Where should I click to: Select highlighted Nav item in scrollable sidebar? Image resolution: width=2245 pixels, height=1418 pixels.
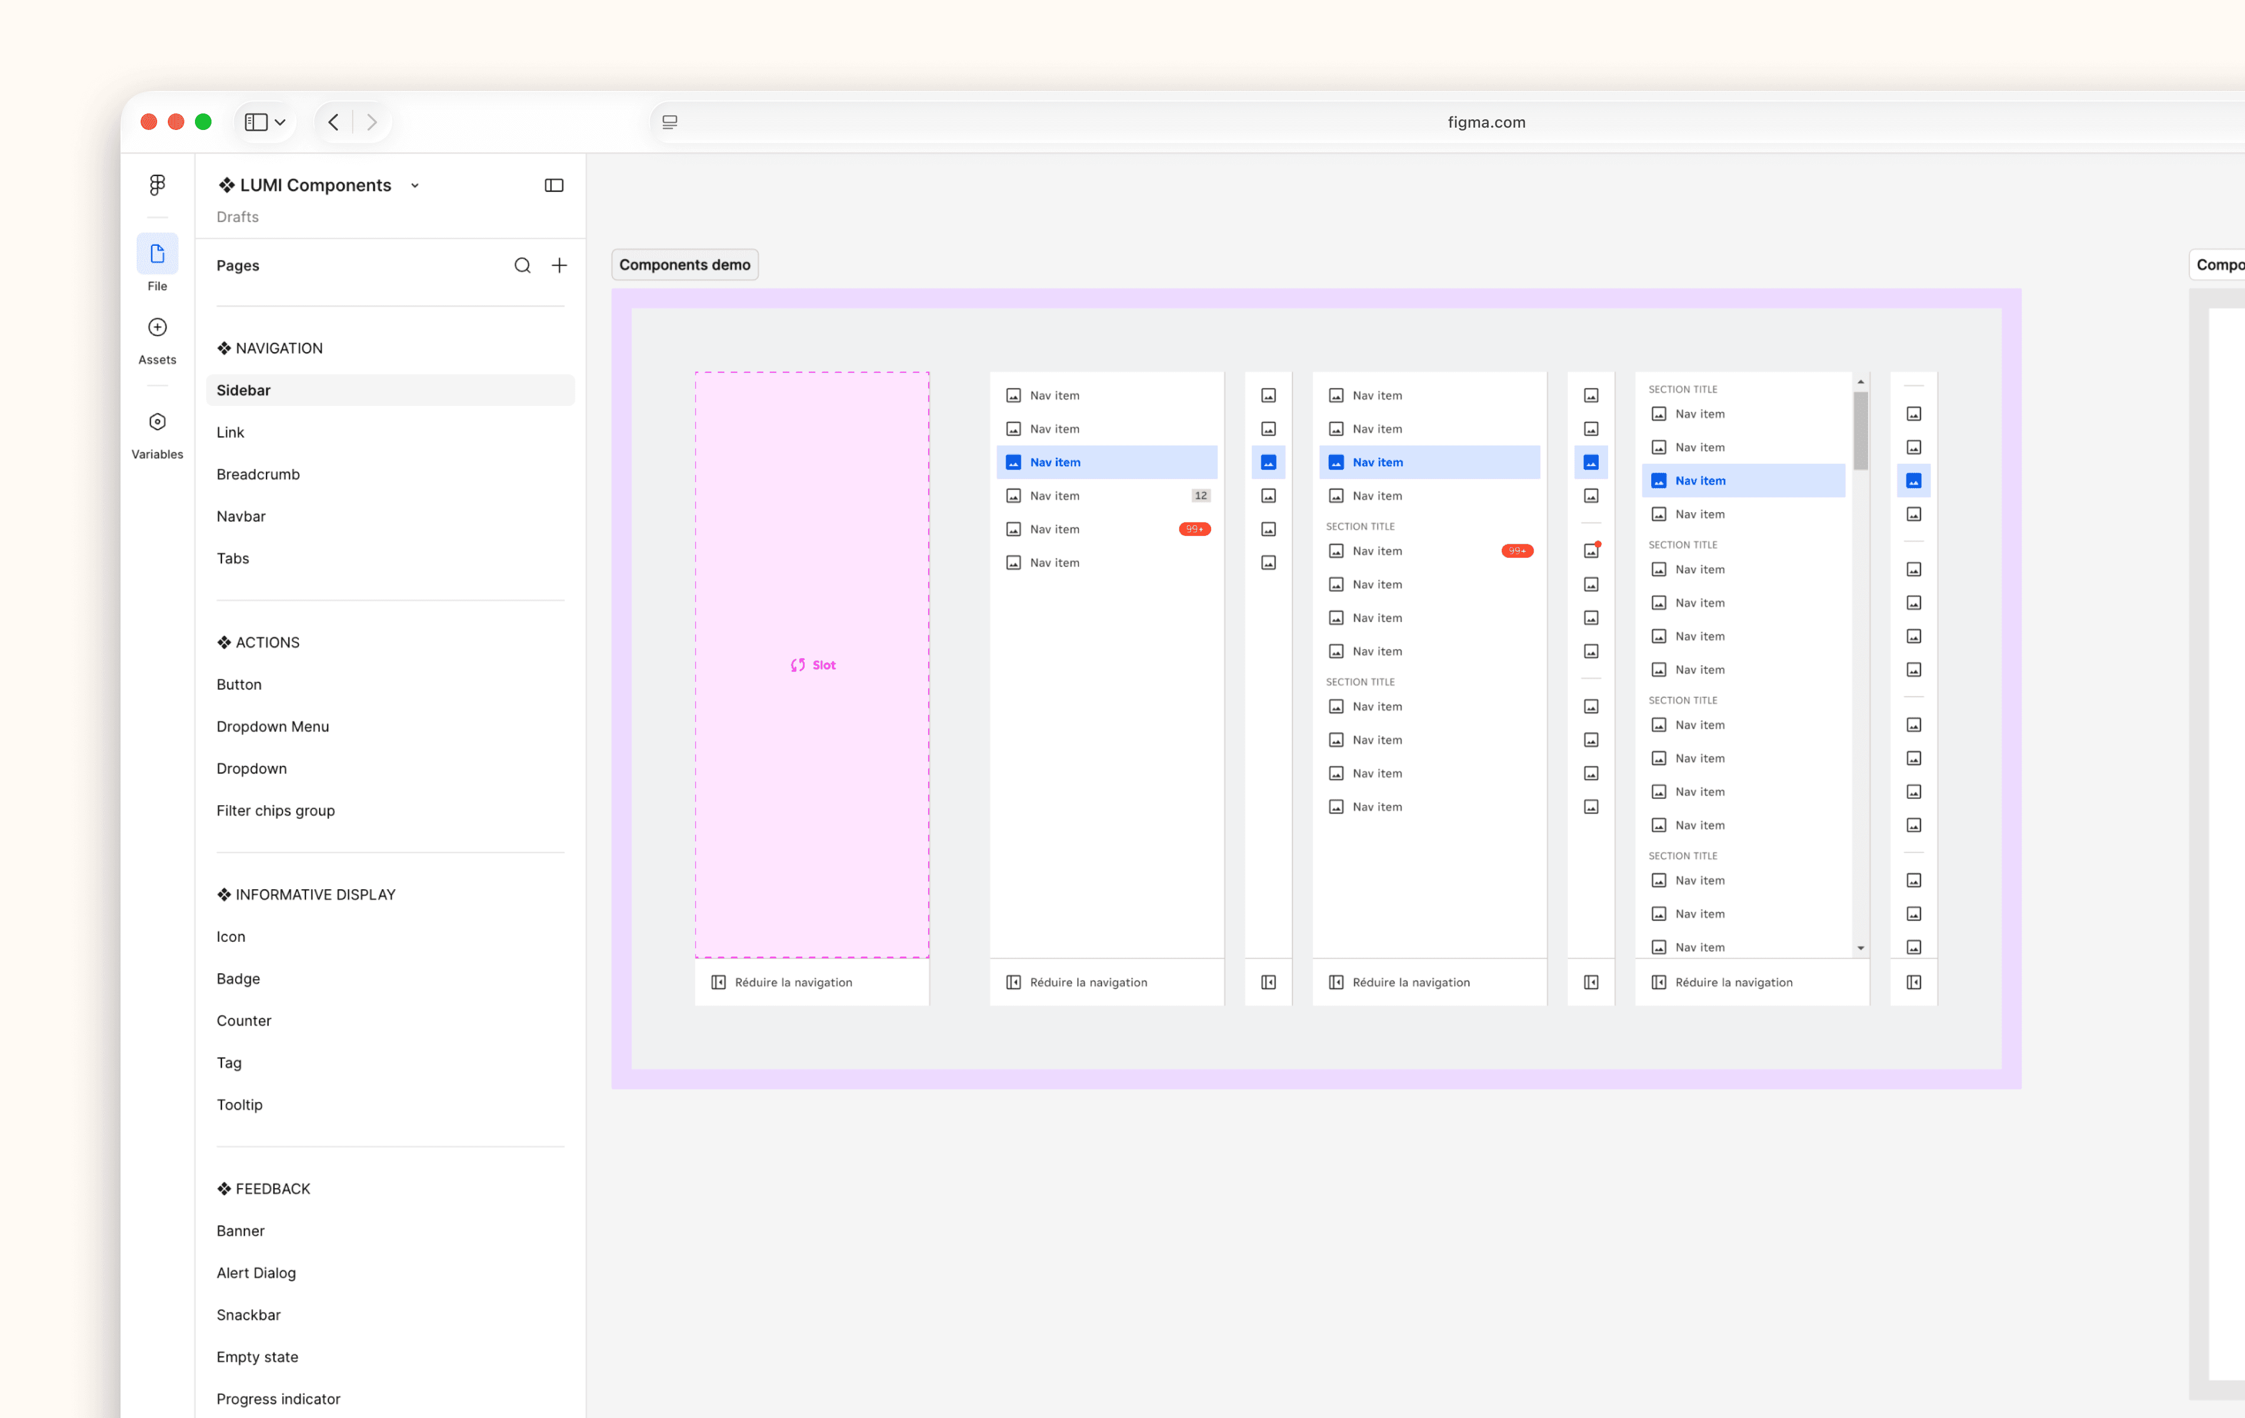point(1743,481)
